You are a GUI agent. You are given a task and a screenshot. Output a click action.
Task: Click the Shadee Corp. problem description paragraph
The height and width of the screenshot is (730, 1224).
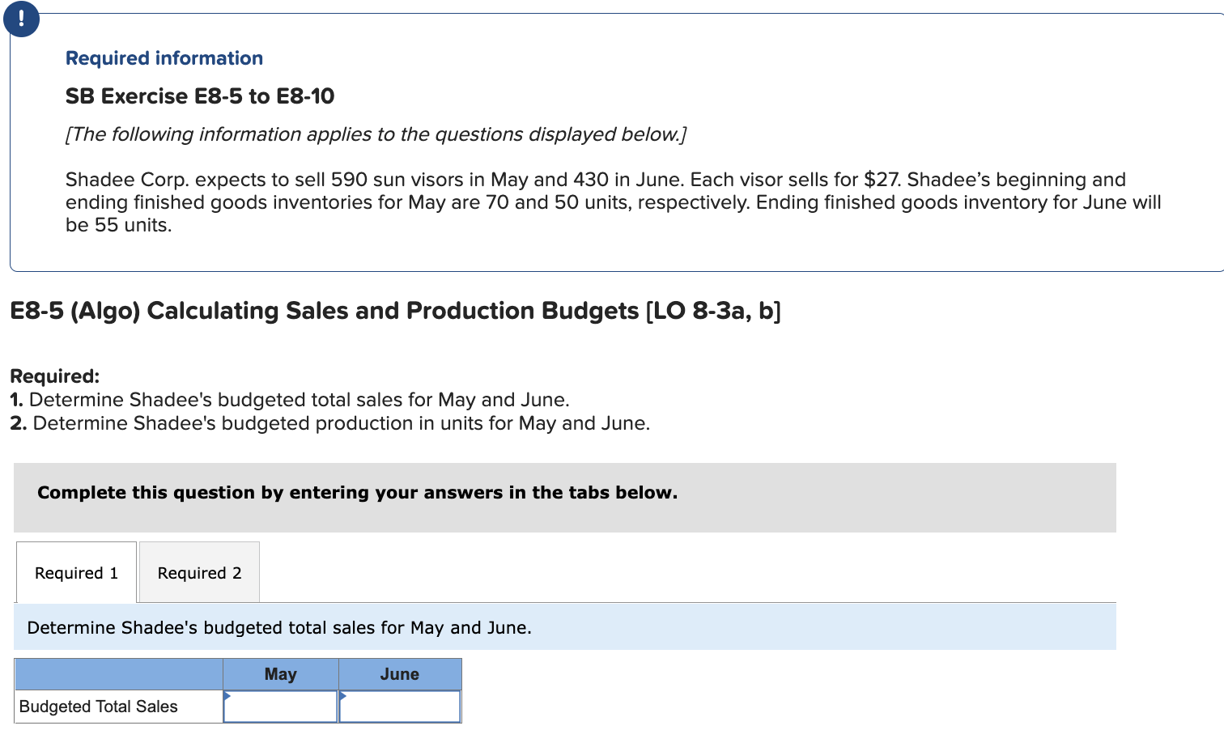pos(614,202)
